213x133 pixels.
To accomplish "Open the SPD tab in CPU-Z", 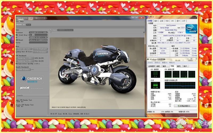I will coord(172,21).
